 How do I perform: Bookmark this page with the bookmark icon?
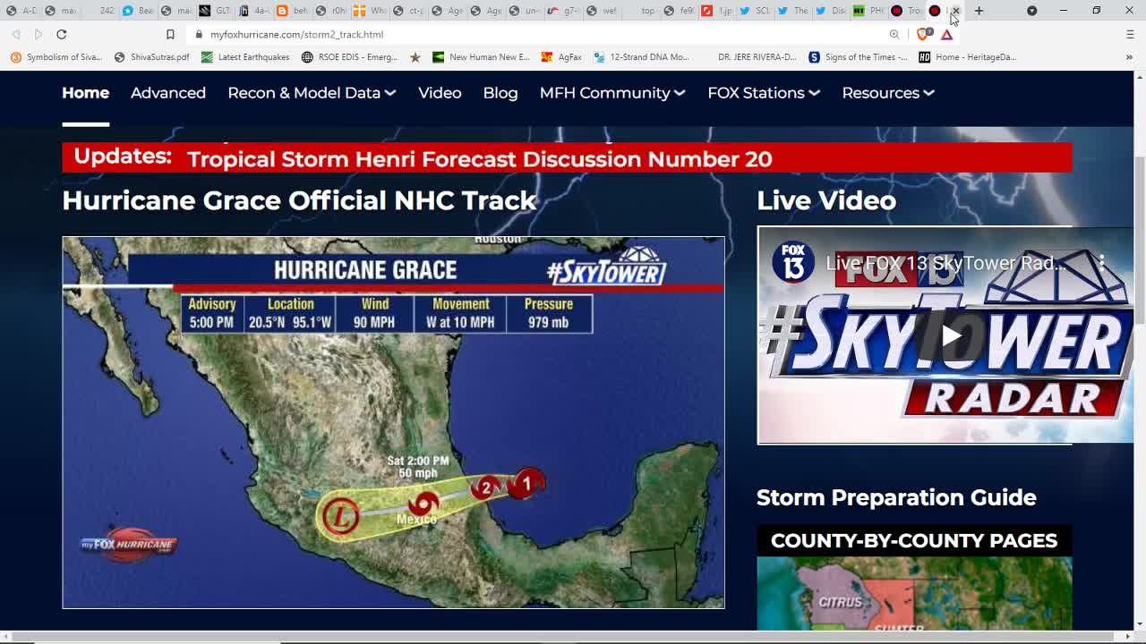pyautogui.click(x=170, y=34)
